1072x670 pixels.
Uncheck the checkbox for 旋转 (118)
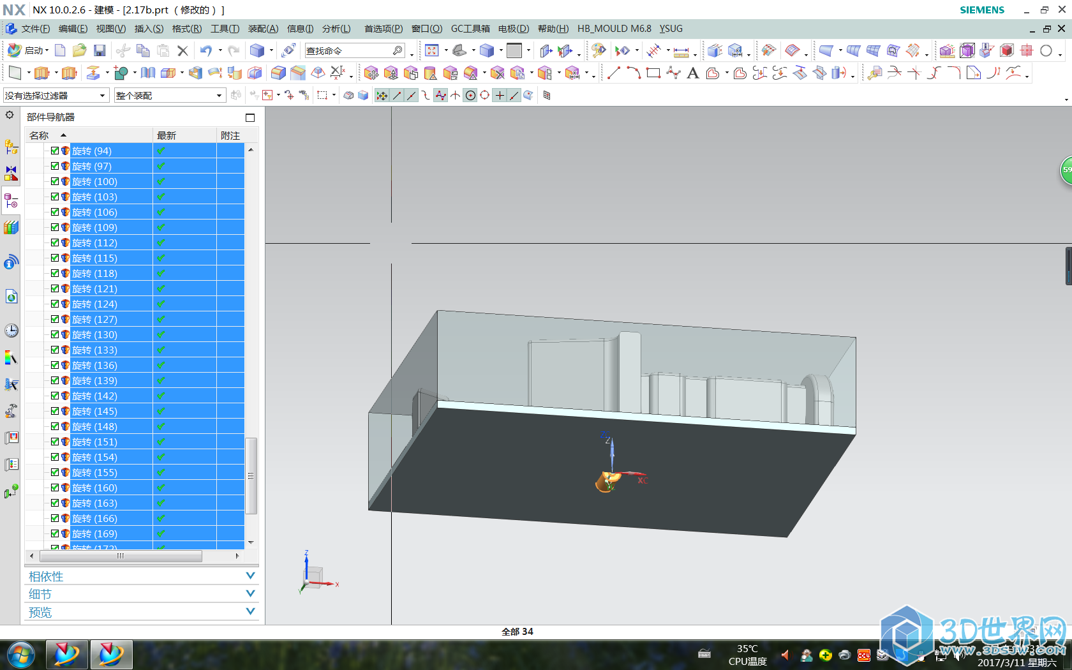(x=55, y=273)
